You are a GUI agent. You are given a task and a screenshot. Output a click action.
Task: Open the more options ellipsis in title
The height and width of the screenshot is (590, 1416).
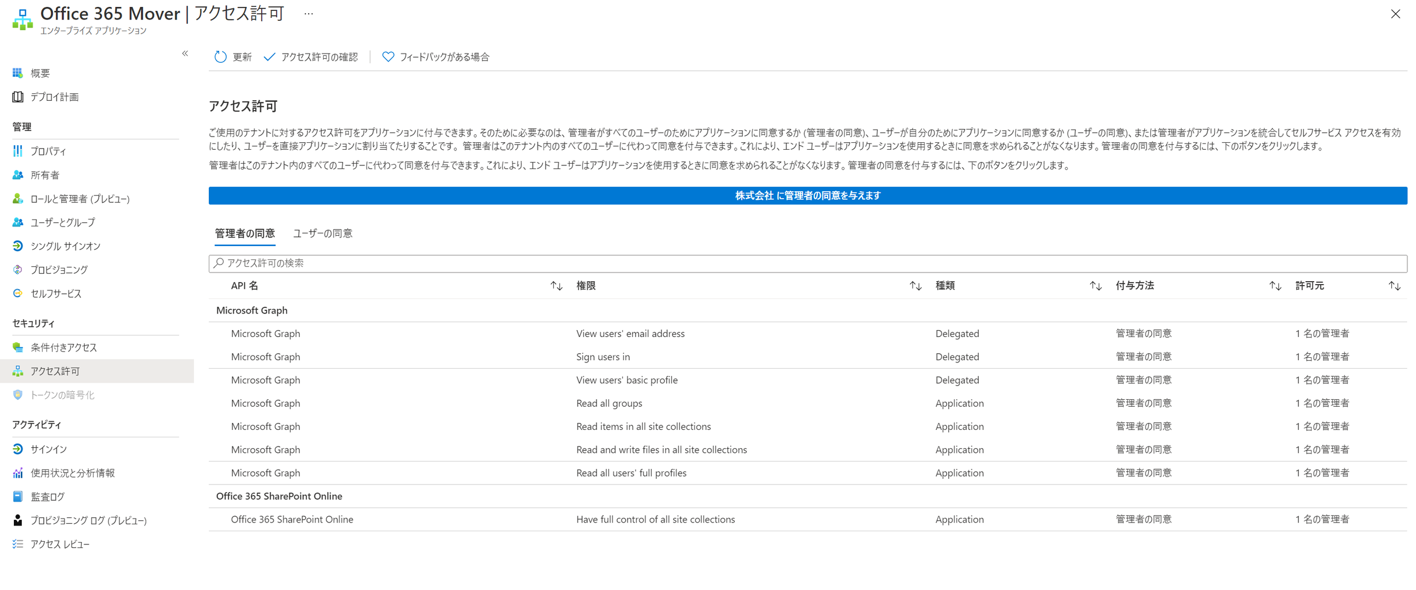(309, 14)
